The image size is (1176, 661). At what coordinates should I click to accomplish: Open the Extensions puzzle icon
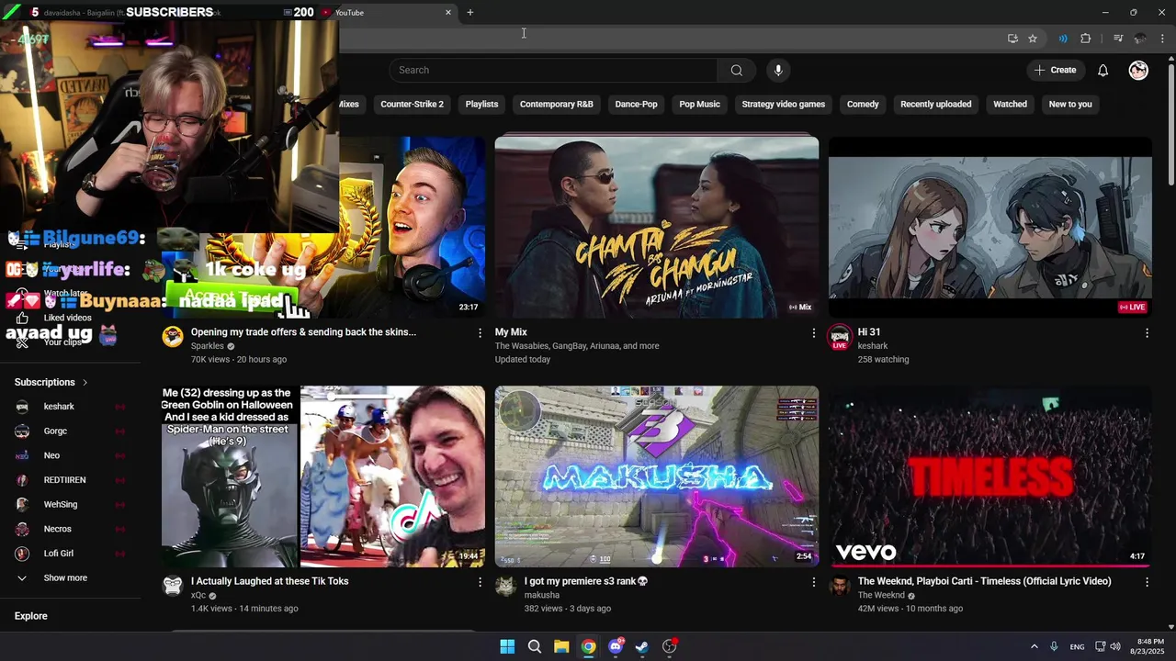[1085, 39]
